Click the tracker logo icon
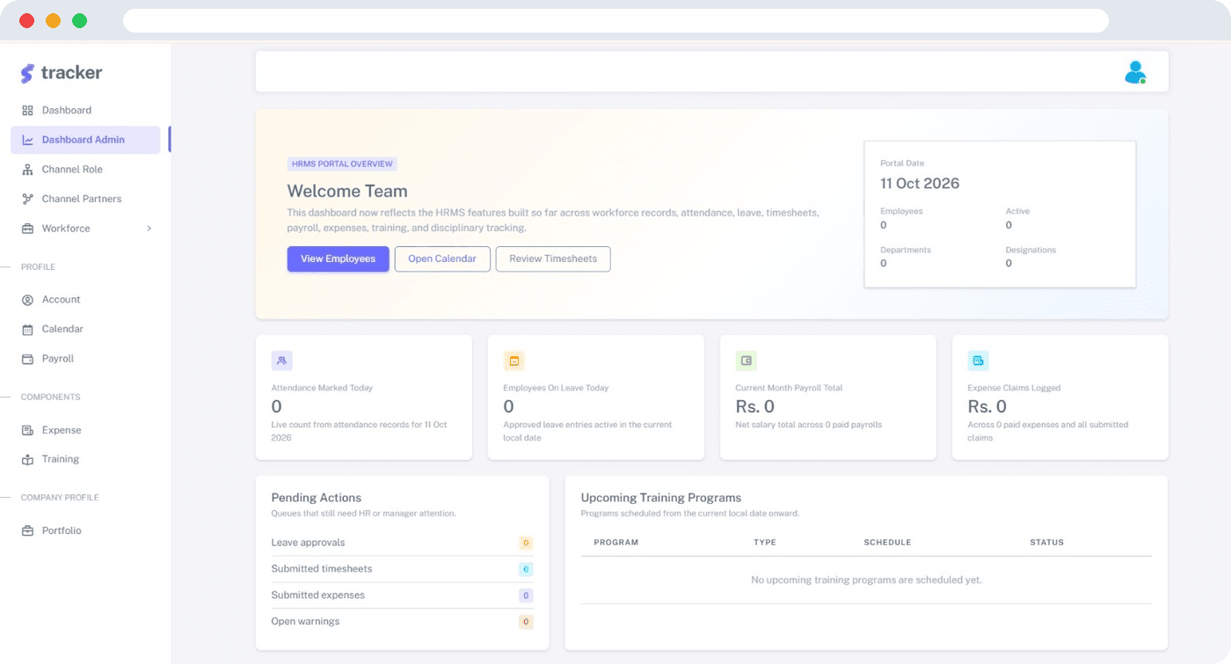Viewport: 1231px width, 664px height. click(x=27, y=73)
